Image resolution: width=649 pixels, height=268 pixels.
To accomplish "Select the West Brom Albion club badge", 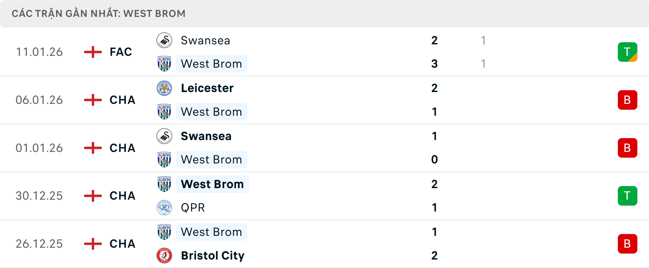I will (164, 63).
